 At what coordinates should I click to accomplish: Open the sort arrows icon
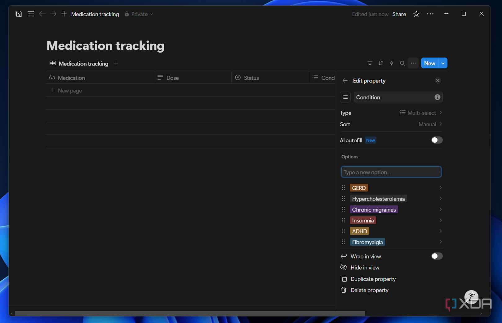tap(381, 63)
